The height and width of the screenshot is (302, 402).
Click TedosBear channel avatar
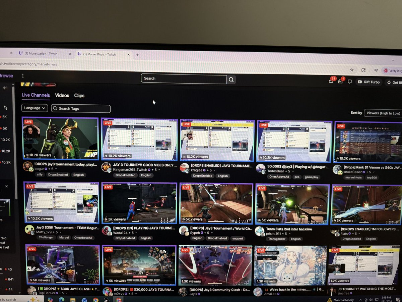click(261, 169)
